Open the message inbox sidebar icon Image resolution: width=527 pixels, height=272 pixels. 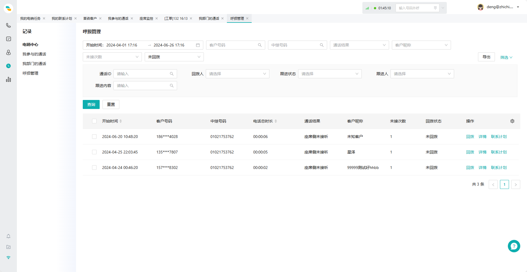click(8, 247)
